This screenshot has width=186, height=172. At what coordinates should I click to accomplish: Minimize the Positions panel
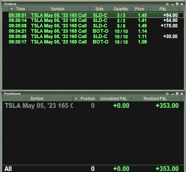[173, 94]
